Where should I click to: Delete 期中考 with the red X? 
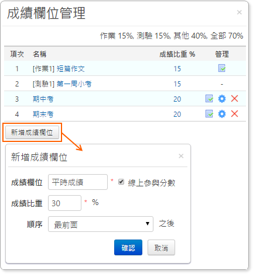click(x=234, y=99)
